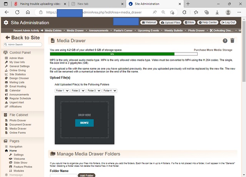Open Feature Photos under Home
The image size is (246, 177).
click(x=23, y=167)
